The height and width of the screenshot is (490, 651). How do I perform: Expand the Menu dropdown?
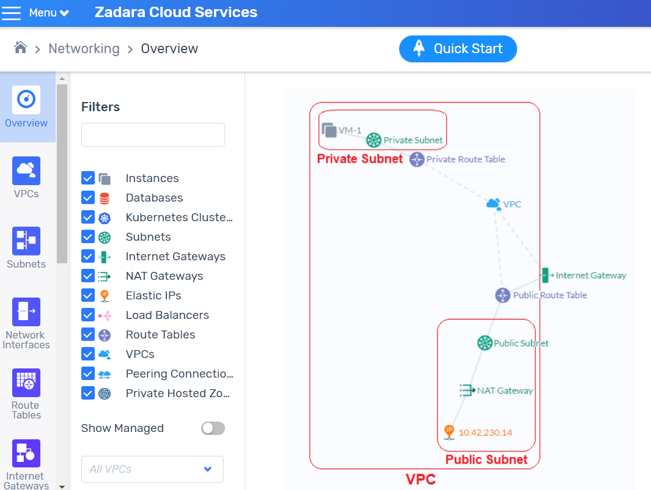49,13
